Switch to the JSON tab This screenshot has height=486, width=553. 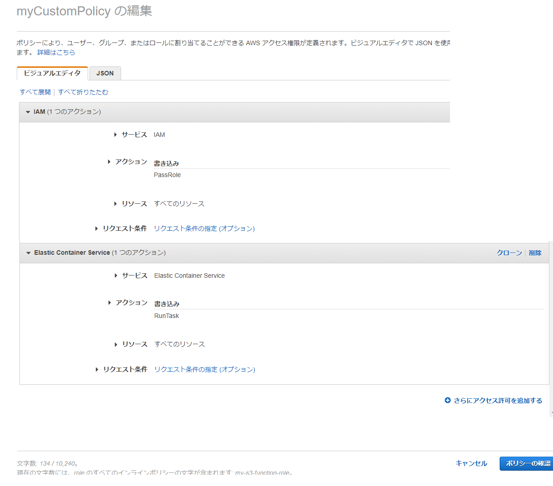point(105,73)
